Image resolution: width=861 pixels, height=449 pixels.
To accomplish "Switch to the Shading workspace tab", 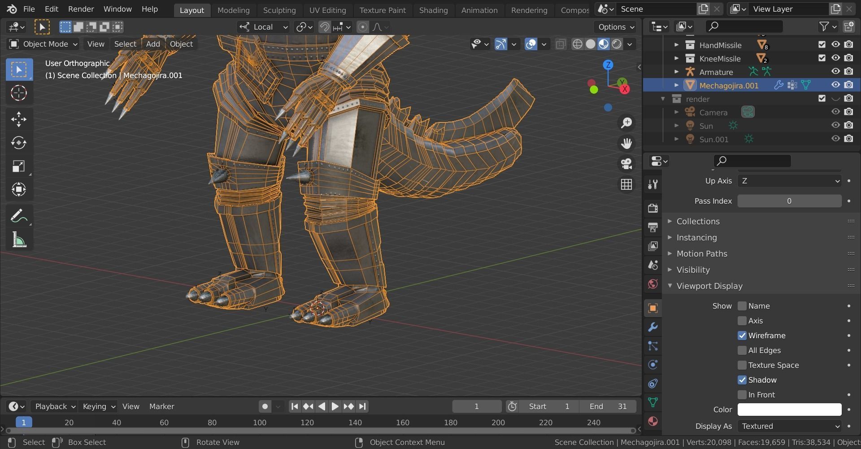I will point(433,10).
